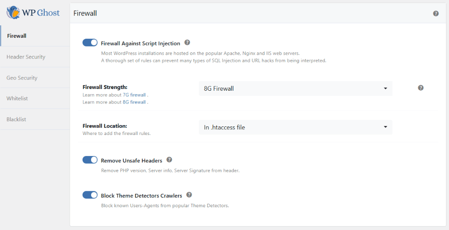Screen dimensions: 449x230
Task: Switch to Header Security tab
Action: (x=26, y=57)
